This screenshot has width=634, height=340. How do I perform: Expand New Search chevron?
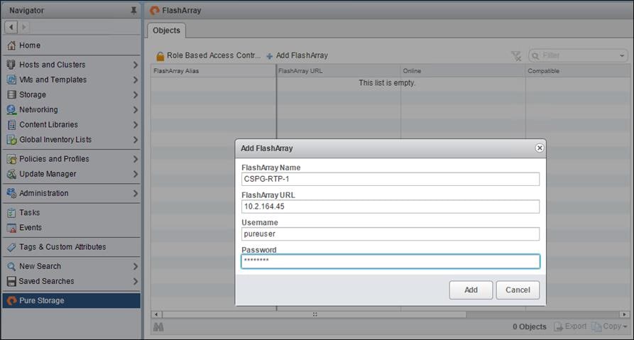(x=135, y=266)
